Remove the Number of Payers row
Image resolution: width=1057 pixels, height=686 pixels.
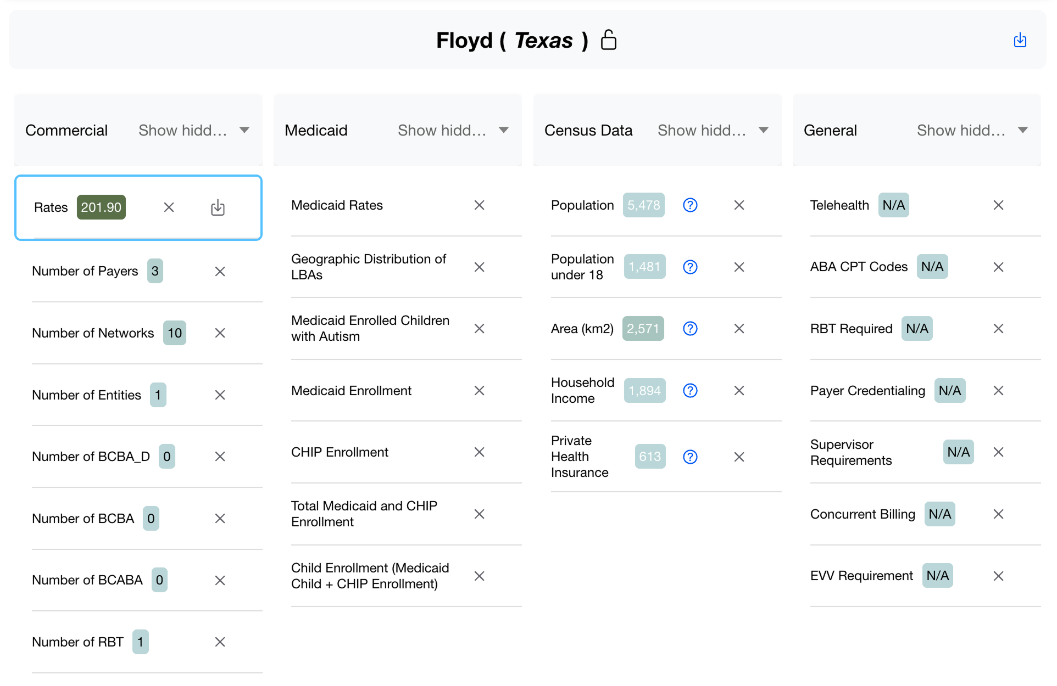tap(220, 271)
